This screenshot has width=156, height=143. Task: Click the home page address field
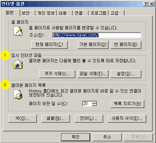[97, 35]
